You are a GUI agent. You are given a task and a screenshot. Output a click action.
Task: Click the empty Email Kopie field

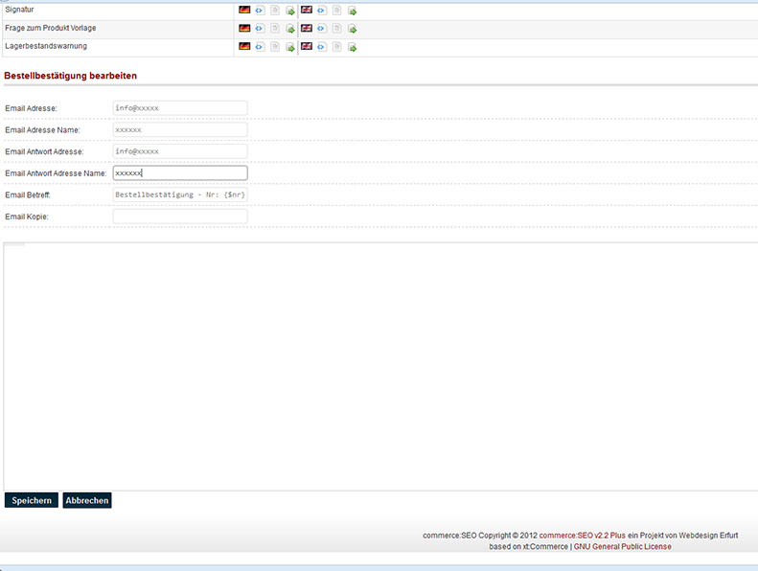pyautogui.click(x=180, y=217)
